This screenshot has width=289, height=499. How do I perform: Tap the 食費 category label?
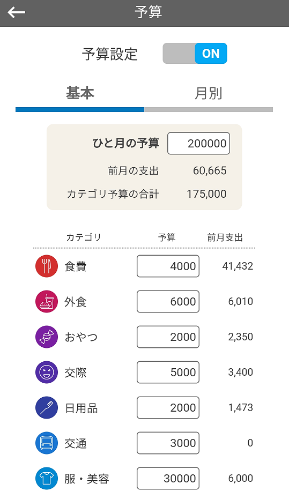[76, 266]
